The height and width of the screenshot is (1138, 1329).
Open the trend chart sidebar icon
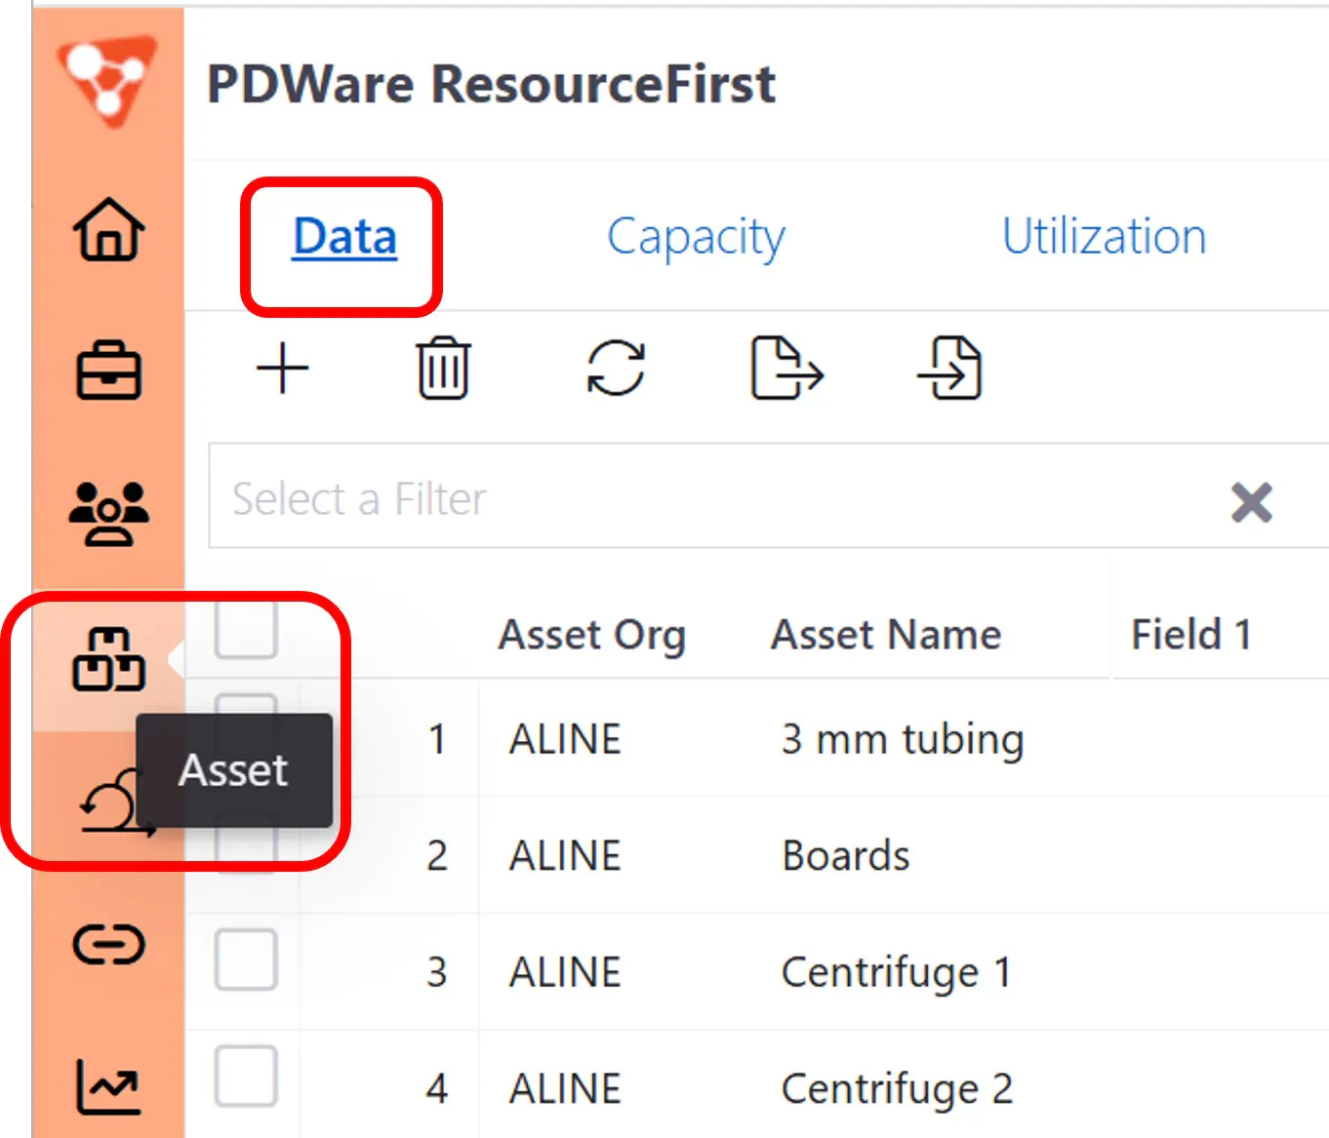[x=108, y=1085]
